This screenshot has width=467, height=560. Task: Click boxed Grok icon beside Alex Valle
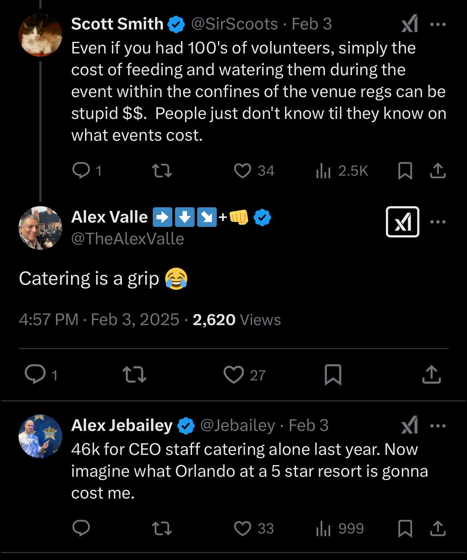[402, 222]
